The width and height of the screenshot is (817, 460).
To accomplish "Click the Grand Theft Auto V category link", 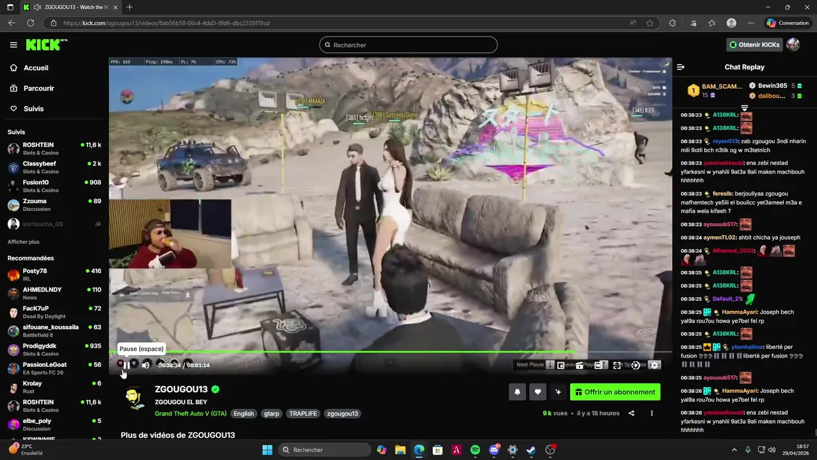I will (x=190, y=413).
